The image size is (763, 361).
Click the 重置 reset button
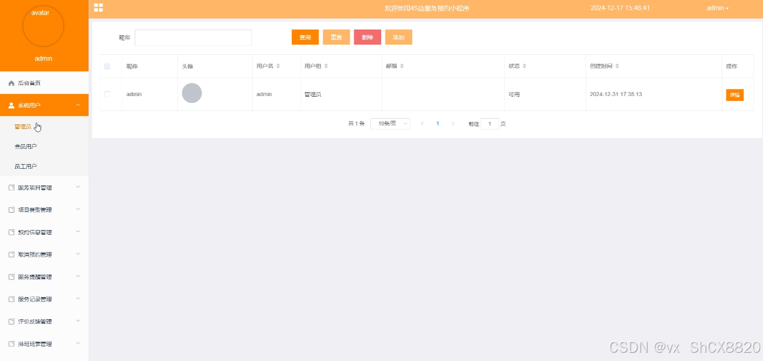pyautogui.click(x=337, y=38)
